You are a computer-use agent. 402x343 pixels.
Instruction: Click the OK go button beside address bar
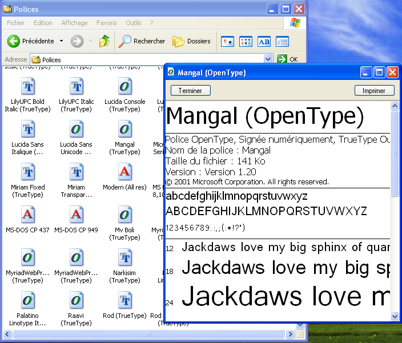(x=288, y=59)
